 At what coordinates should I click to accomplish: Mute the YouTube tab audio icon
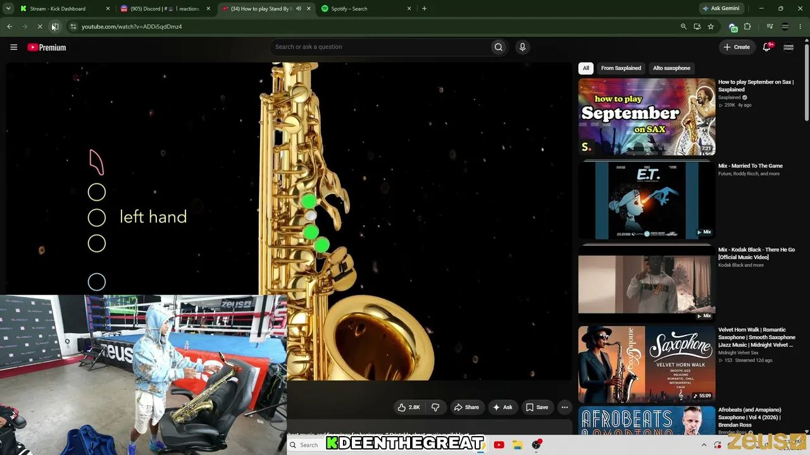coord(299,9)
